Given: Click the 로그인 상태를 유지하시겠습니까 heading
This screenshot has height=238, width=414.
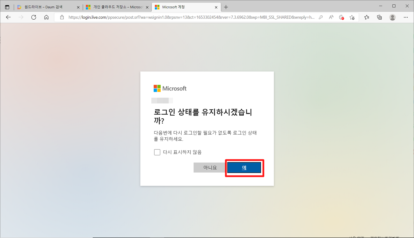Looking at the screenshot, I should coord(203,116).
